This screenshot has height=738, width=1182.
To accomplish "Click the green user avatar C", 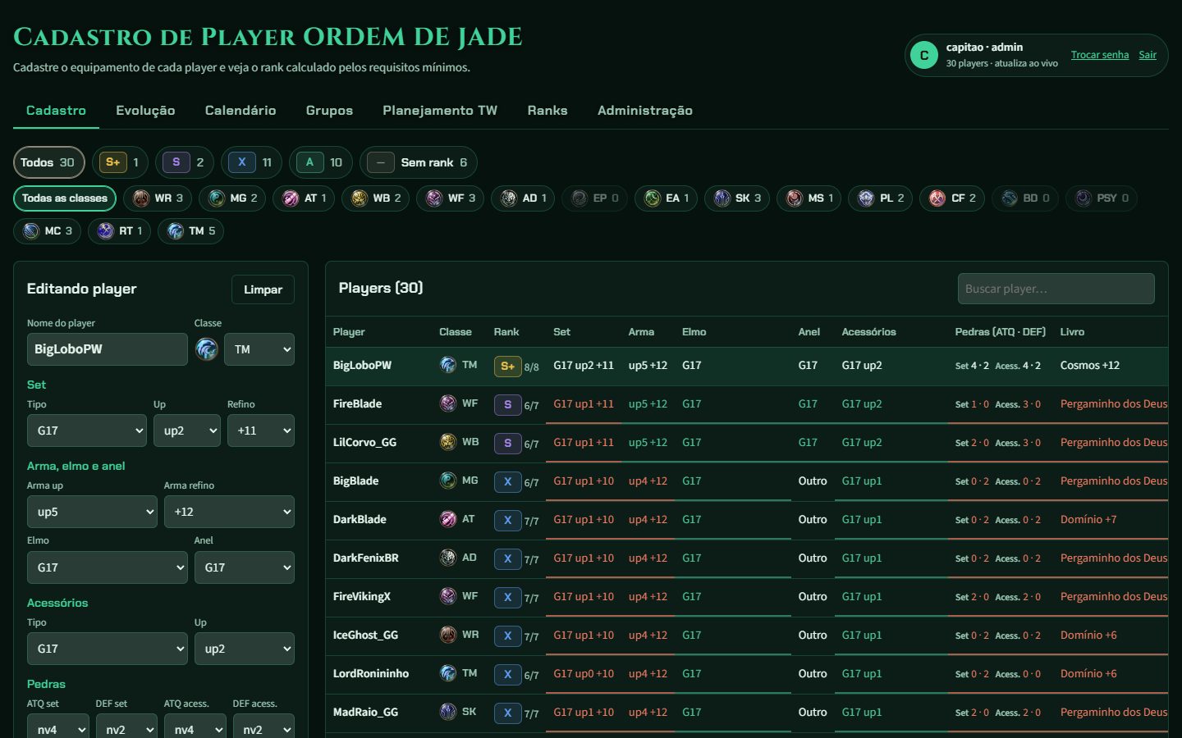I will click(924, 55).
